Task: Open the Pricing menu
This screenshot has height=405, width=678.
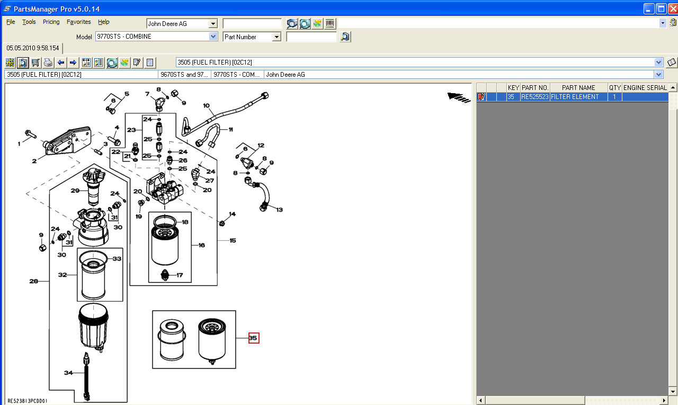Action: point(51,22)
